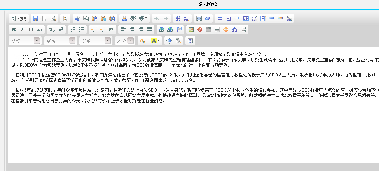Click the Anchor flag icon
Screen dimensions: 379x171
pyautogui.click(x=179, y=30)
